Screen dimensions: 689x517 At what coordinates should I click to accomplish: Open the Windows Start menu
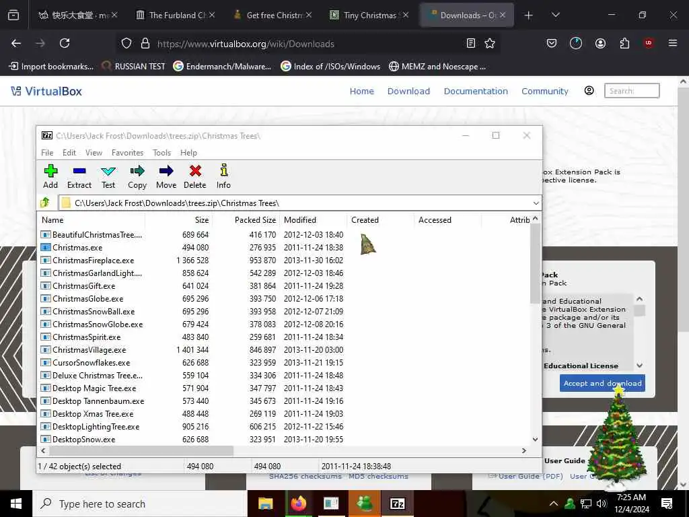coord(16,504)
